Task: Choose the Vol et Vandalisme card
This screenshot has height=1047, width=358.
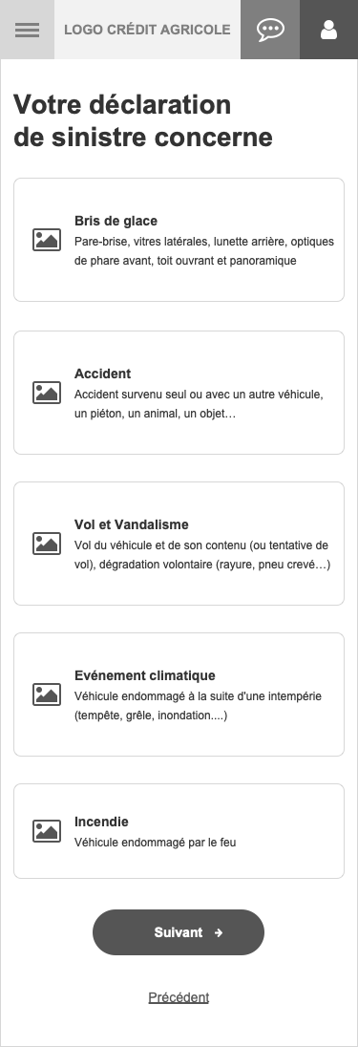Action: click(179, 544)
